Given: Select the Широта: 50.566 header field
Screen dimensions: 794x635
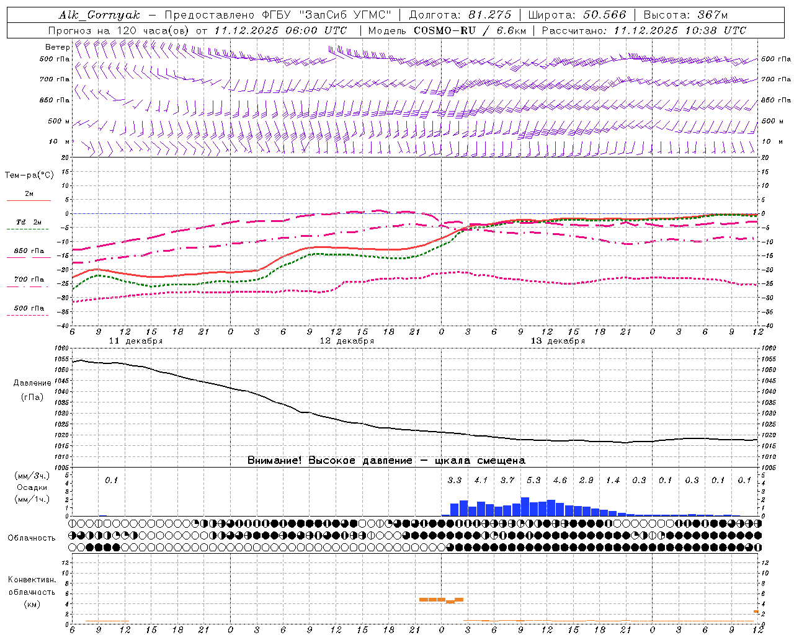Looking at the screenshot, I should tap(578, 15).
